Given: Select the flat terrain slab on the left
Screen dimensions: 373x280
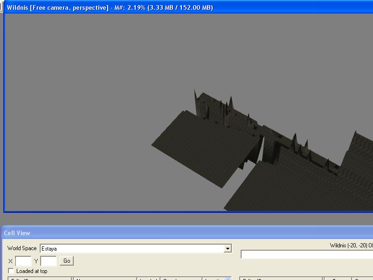Looking at the screenshot, I should pyautogui.click(x=200, y=145).
